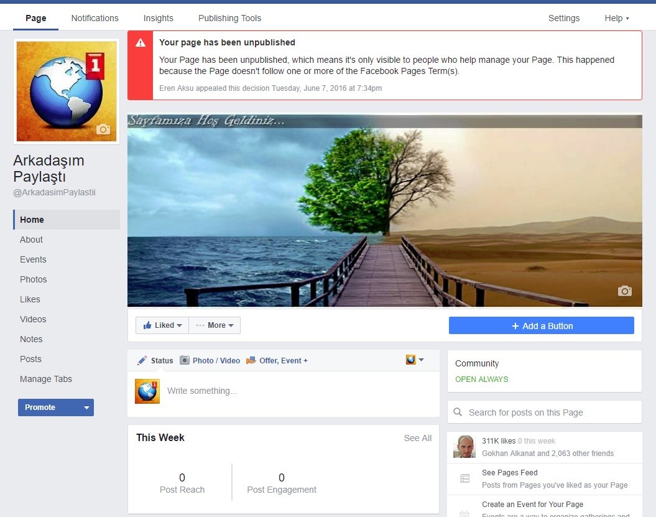This screenshot has height=517, width=656.
Task: Click the thumbs-up icon on Liked button
Action: click(x=147, y=325)
